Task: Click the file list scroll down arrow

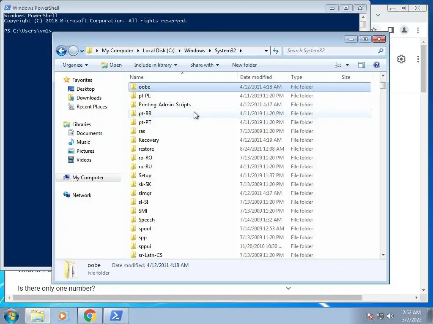Action: click(383, 255)
